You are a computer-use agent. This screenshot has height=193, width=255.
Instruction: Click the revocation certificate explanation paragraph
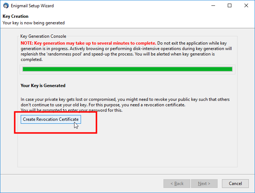coord(125,102)
